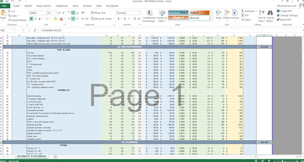Apply the Style 2 cell style
The image size is (304, 162).
[x=178, y=13]
